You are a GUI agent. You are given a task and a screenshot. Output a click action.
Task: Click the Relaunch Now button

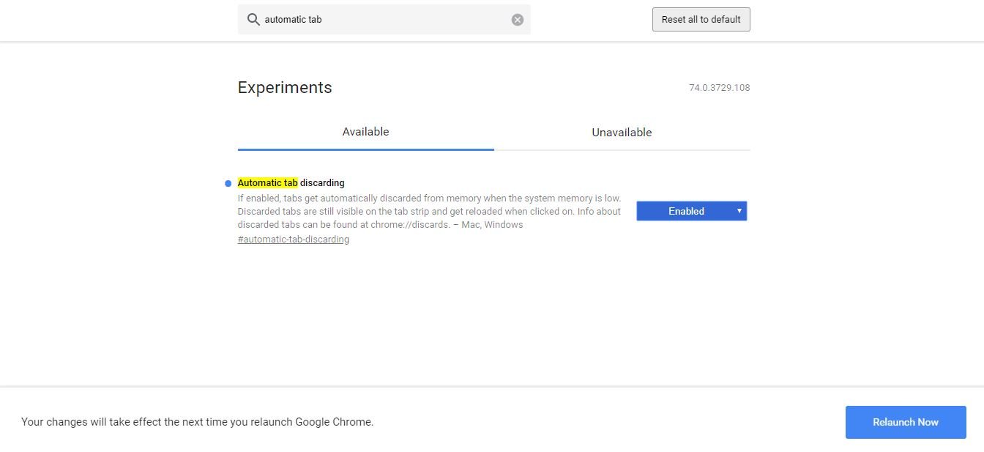point(906,422)
